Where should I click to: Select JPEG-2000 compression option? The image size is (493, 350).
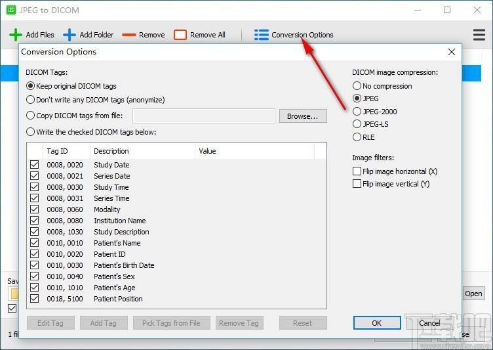[x=357, y=111]
